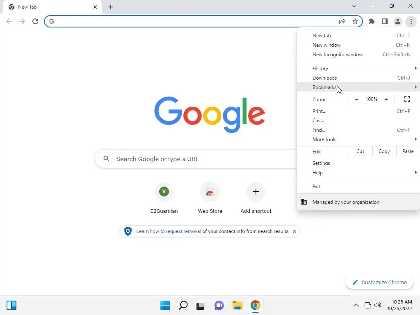Viewport: 420px width, 315px height.
Task: Open the tab search chevron
Action: tap(354, 6)
